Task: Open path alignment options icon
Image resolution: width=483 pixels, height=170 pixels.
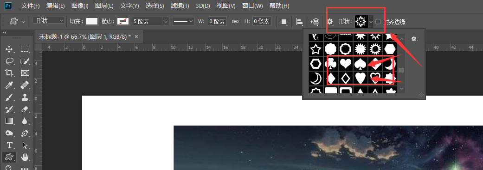Action: [299, 21]
